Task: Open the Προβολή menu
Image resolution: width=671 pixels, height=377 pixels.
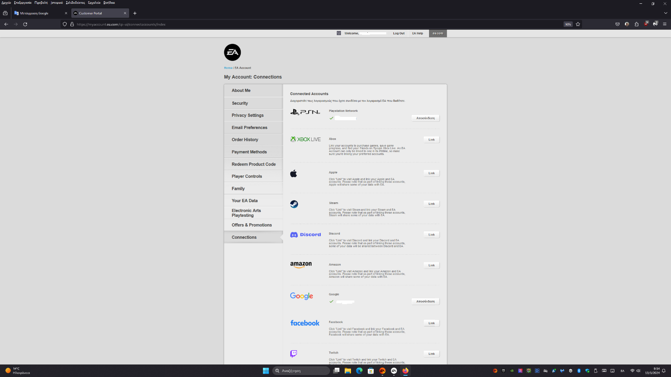Action: point(41,3)
